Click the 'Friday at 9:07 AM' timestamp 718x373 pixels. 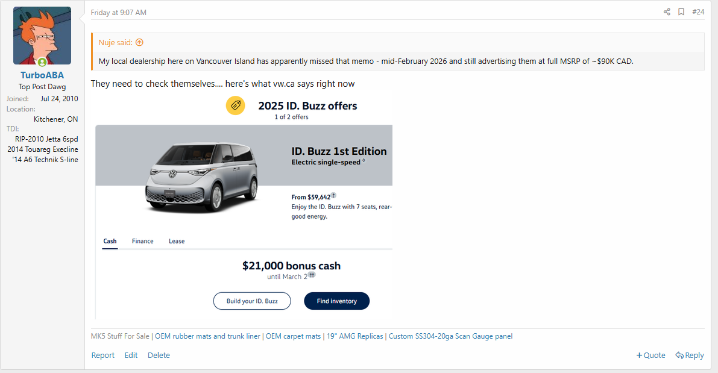(119, 13)
